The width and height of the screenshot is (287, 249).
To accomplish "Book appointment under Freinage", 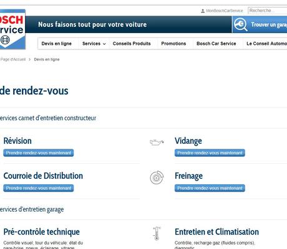I will 210,188.
